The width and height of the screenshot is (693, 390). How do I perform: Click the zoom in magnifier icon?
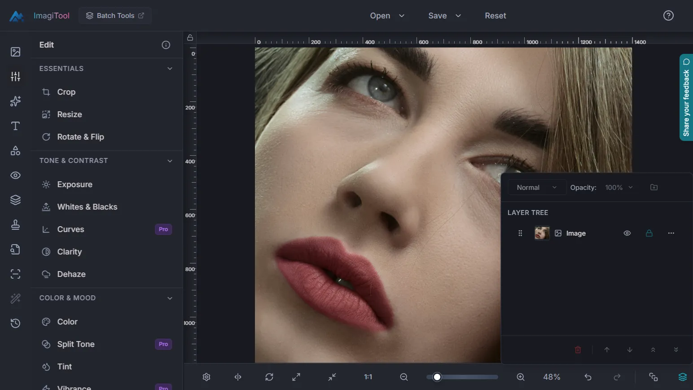point(521,377)
